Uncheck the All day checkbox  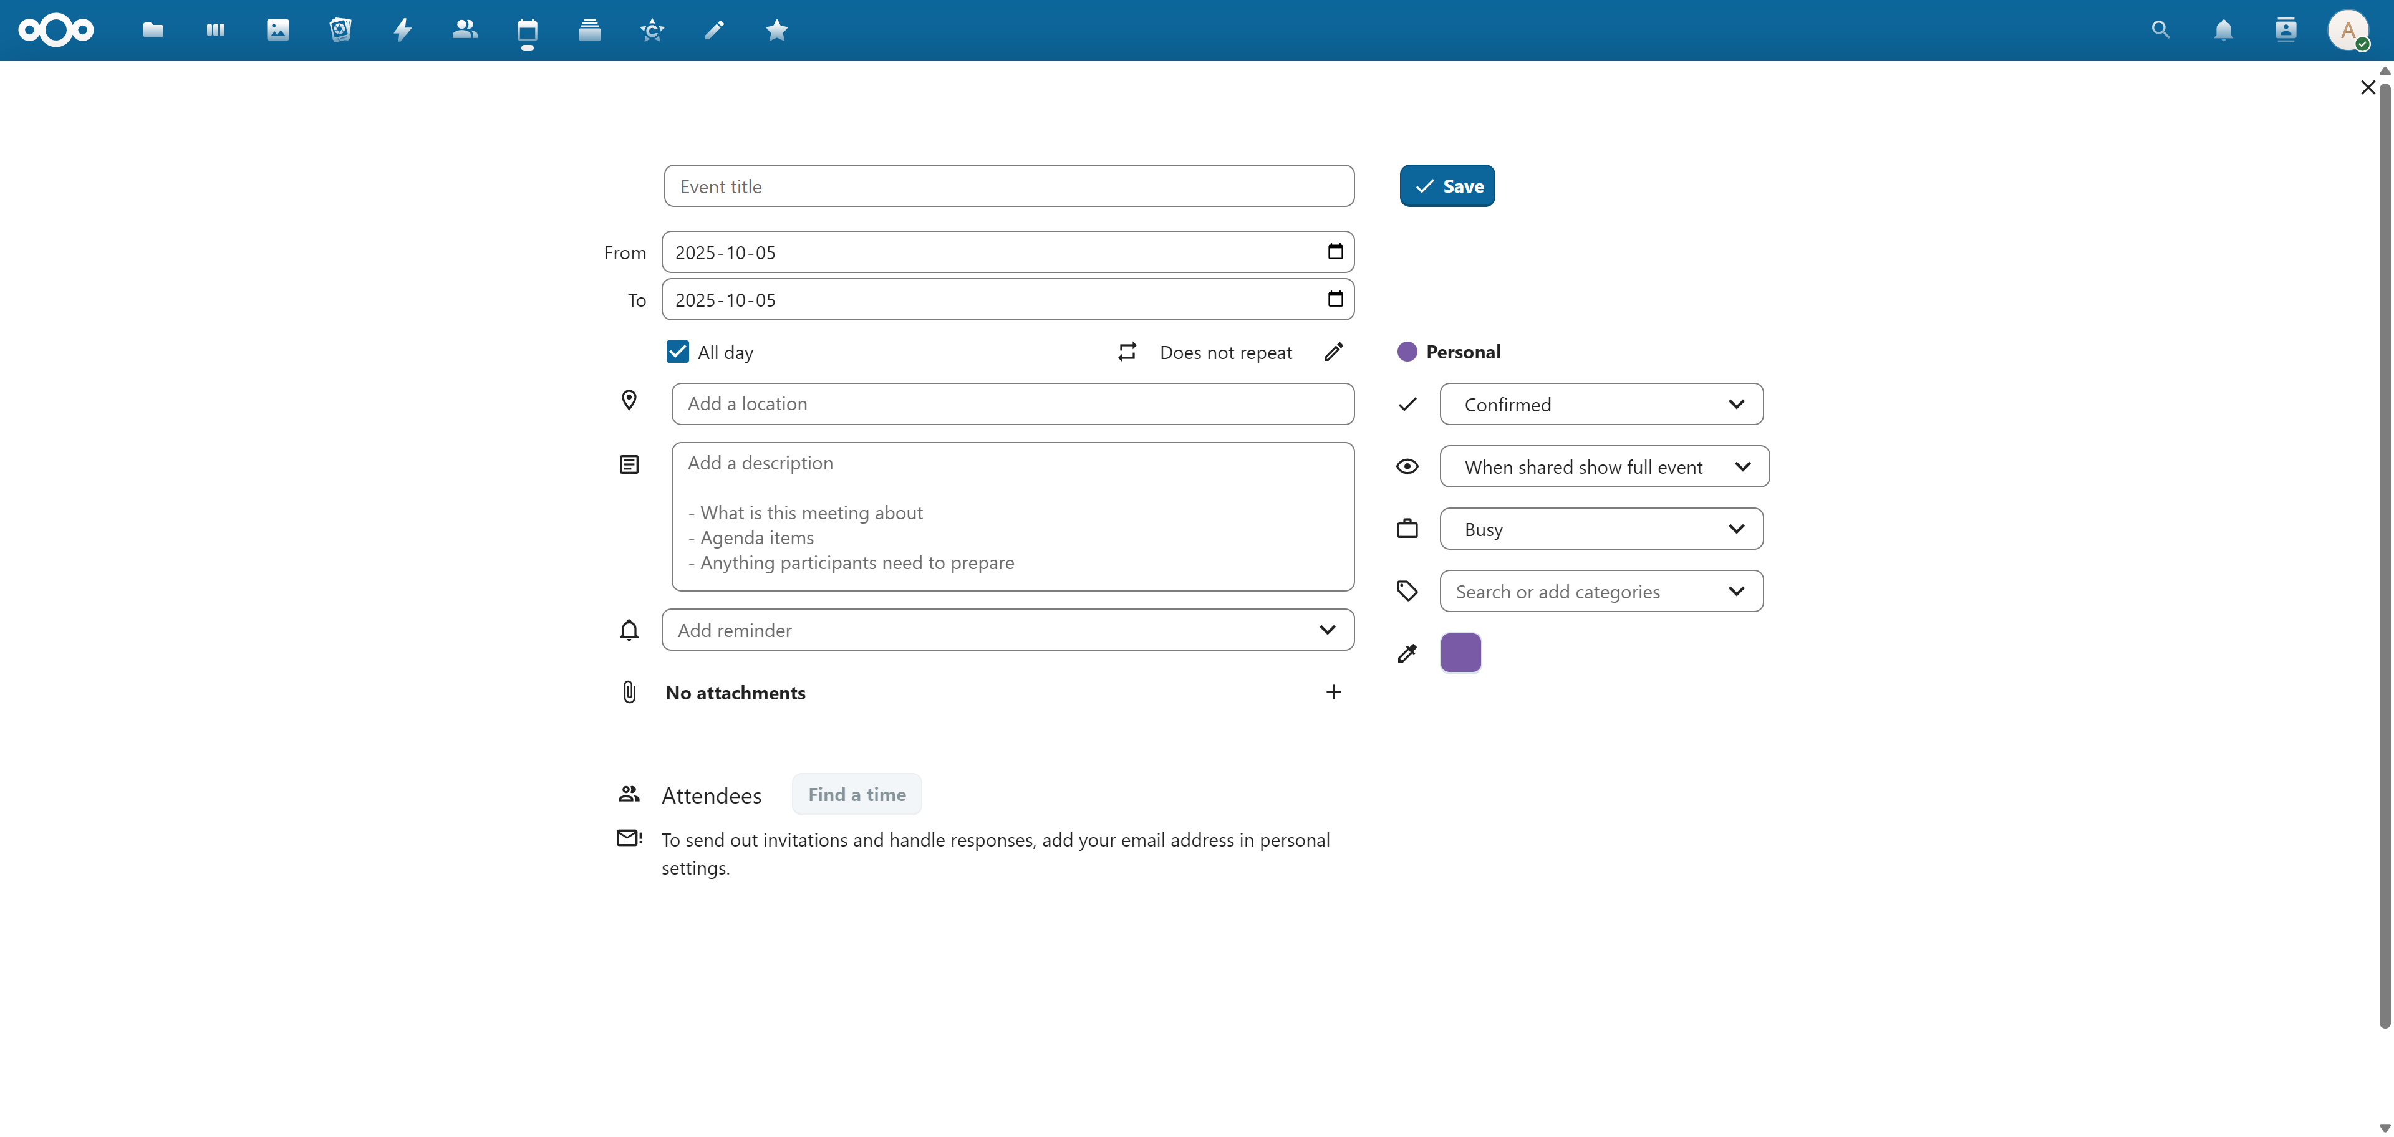pyautogui.click(x=677, y=352)
